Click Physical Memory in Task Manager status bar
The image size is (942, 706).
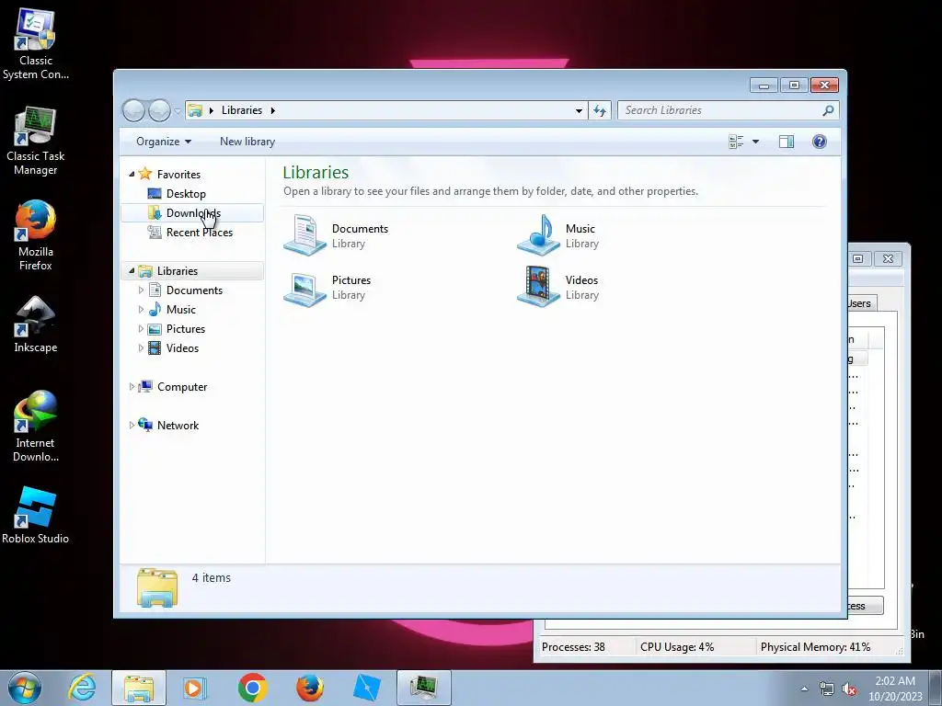[815, 647]
